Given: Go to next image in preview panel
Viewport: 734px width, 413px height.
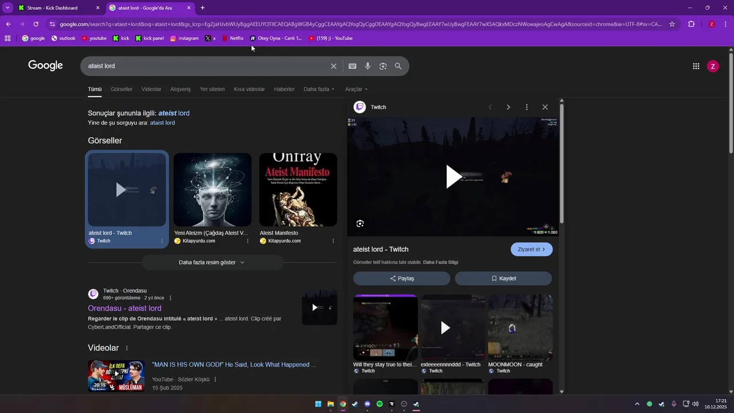Looking at the screenshot, I should (508, 107).
